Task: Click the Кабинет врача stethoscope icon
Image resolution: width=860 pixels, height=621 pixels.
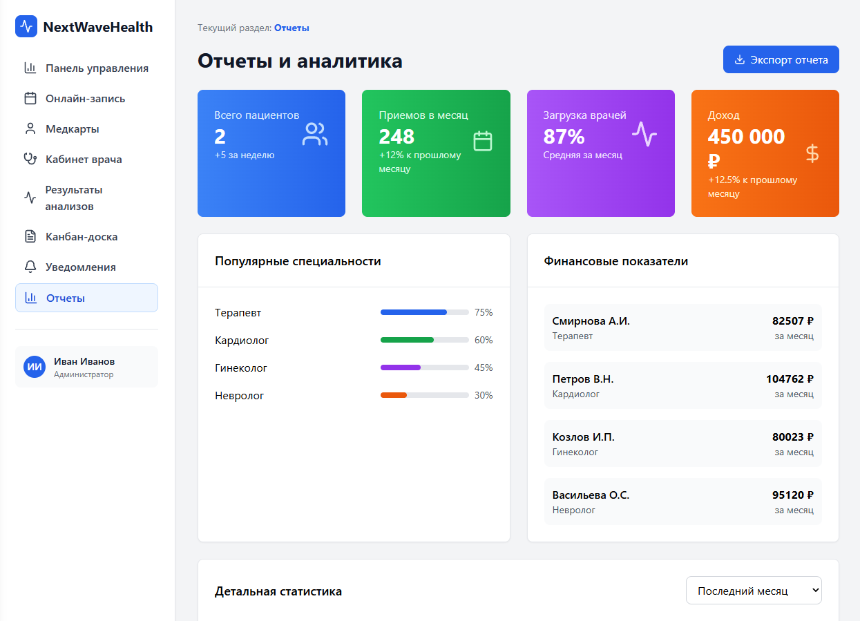Action: (x=29, y=159)
